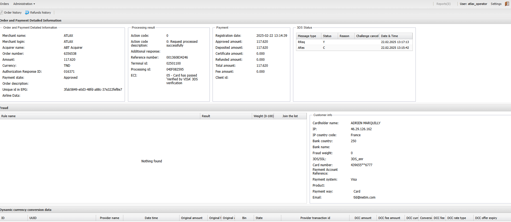
Task: Sort Fraud table by Rule name
Action: (x=8, y=116)
